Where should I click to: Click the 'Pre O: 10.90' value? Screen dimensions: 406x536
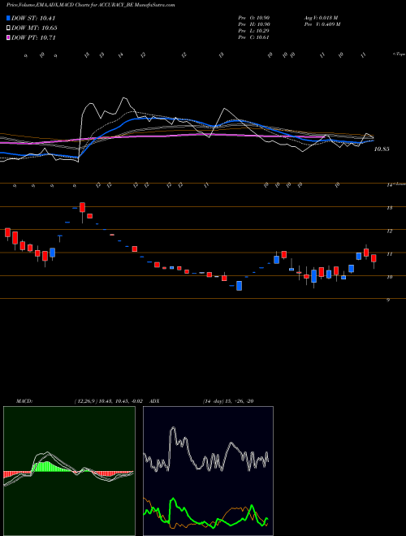point(254,17)
